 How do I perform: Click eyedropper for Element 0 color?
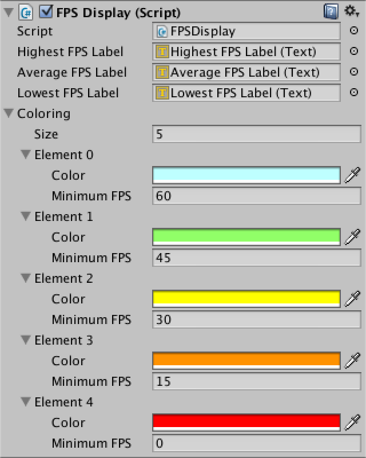pos(353,175)
